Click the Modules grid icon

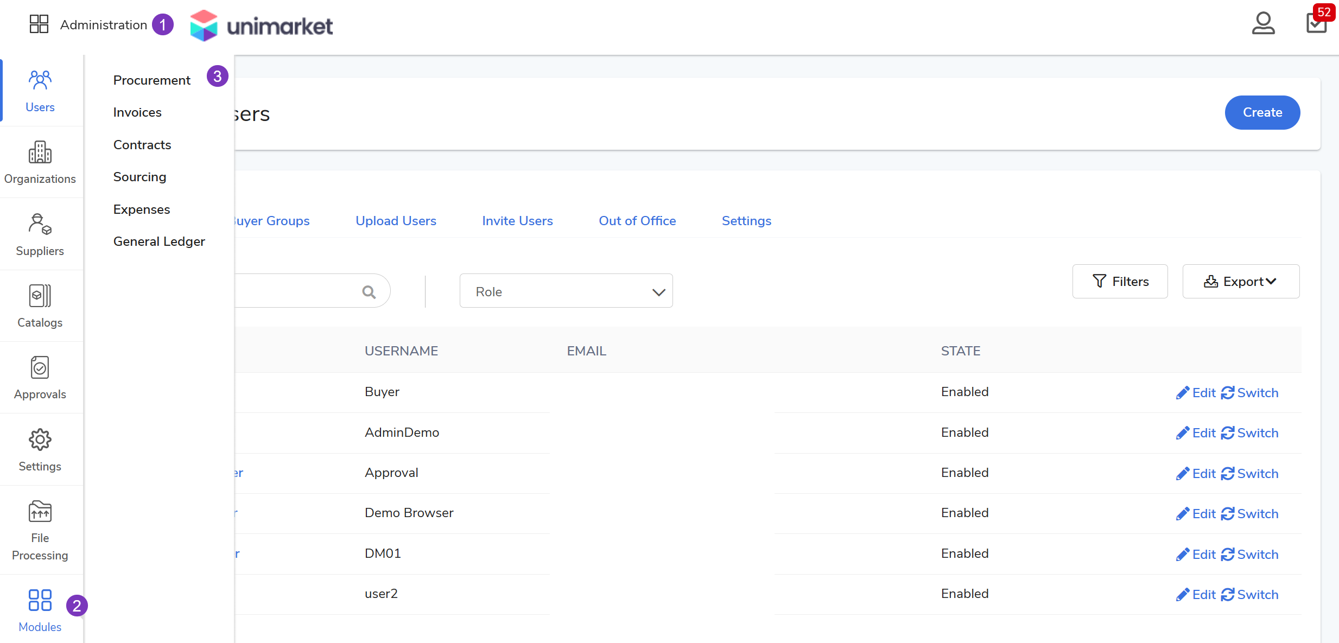[x=40, y=601]
